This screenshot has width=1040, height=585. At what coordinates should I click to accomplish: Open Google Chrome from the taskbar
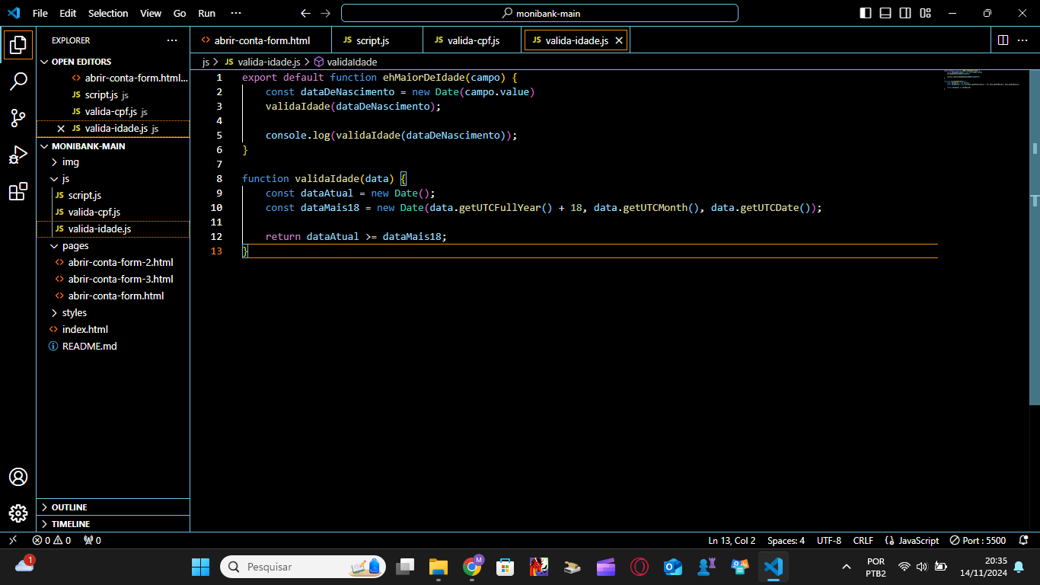(x=473, y=567)
